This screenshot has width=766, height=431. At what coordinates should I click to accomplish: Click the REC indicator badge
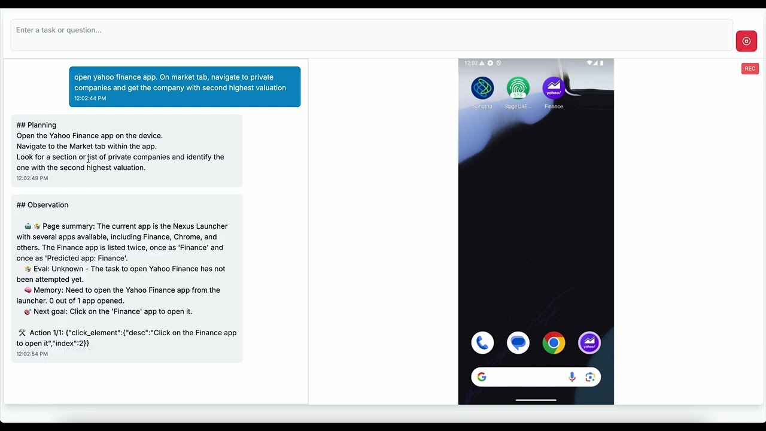tap(750, 69)
